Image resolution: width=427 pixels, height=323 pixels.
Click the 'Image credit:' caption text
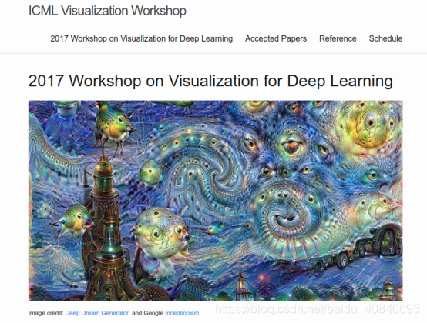(45, 313)
